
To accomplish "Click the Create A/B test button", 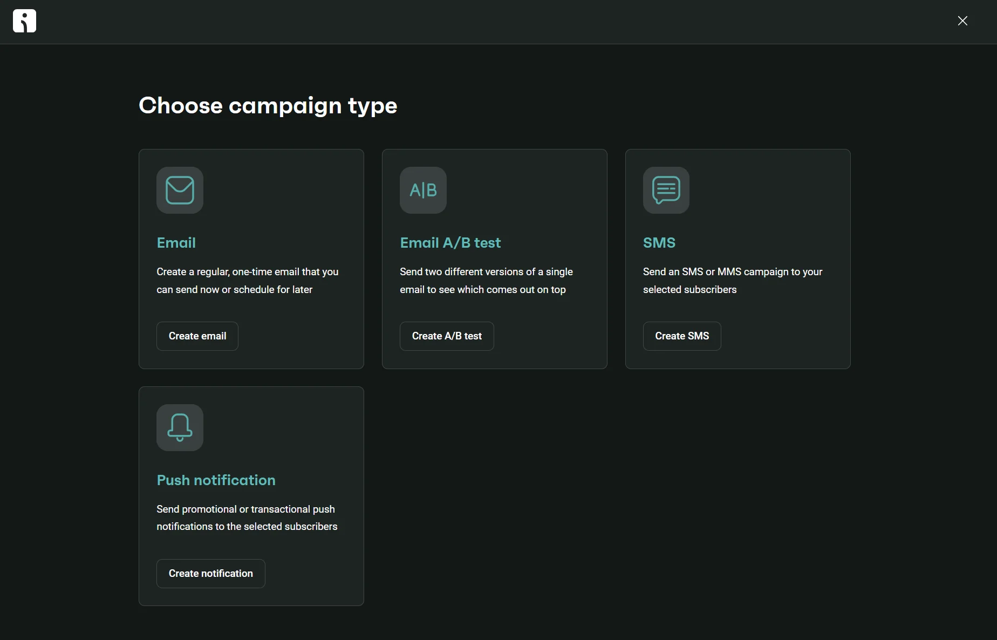I will [x=447, y=336].
